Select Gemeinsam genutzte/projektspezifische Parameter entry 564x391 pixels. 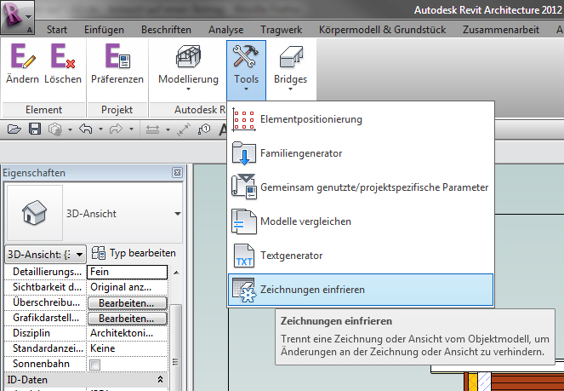tap(361, 187)
